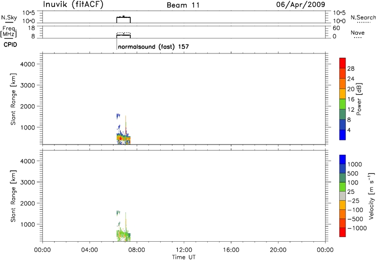Click 'normalsound (fast) 157' annotation
Image resolution: width=376 pixels, height=260 pixels.
click(x=154, y=46)
